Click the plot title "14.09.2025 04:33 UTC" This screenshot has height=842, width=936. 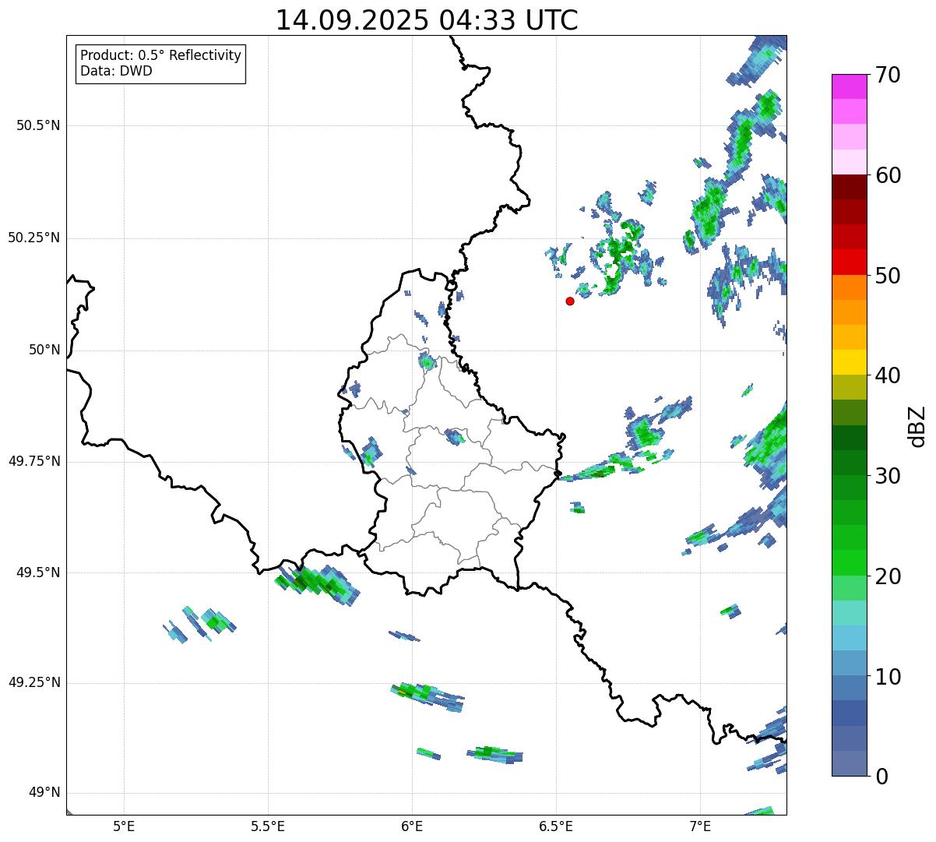[427, 20]
